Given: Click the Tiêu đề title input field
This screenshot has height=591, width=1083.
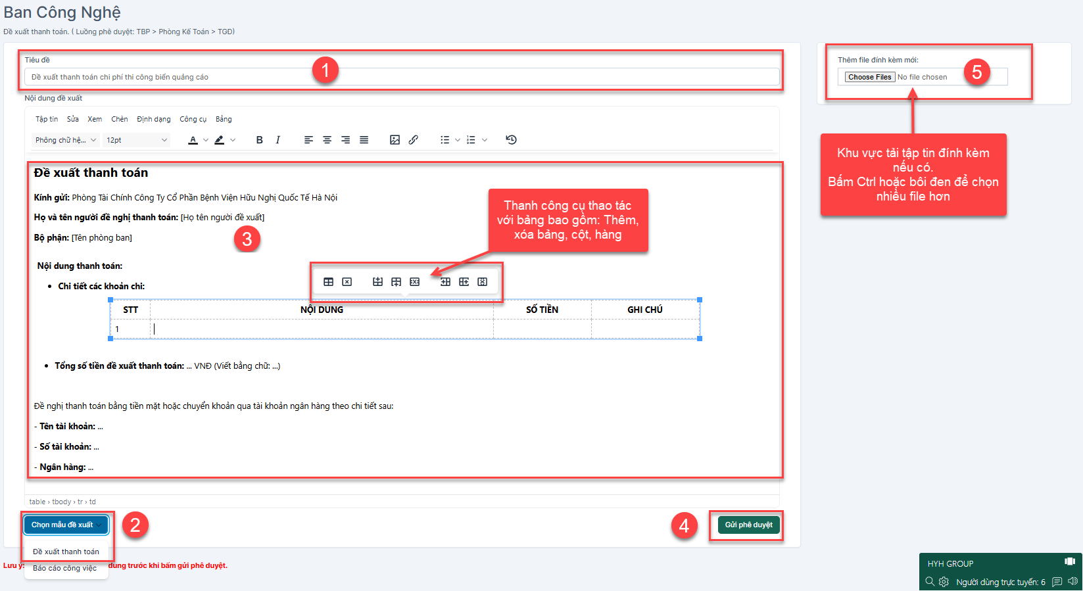Looking at the screenshot, I should pos(401,77).
